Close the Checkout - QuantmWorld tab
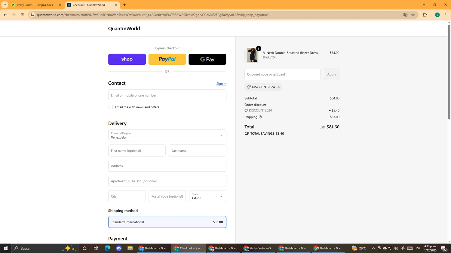451x253 pixels. [x=116, y=5]
